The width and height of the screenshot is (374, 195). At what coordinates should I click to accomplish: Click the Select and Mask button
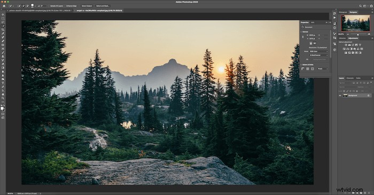point(103,6)
